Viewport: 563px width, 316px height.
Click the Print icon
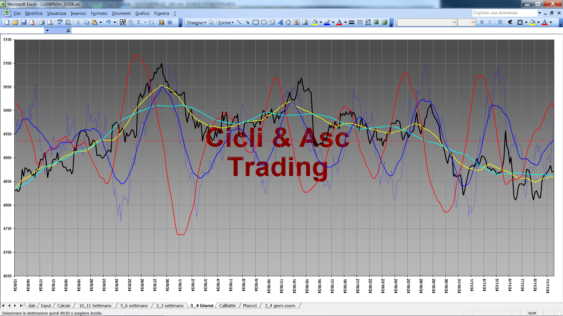coord(42,22)
